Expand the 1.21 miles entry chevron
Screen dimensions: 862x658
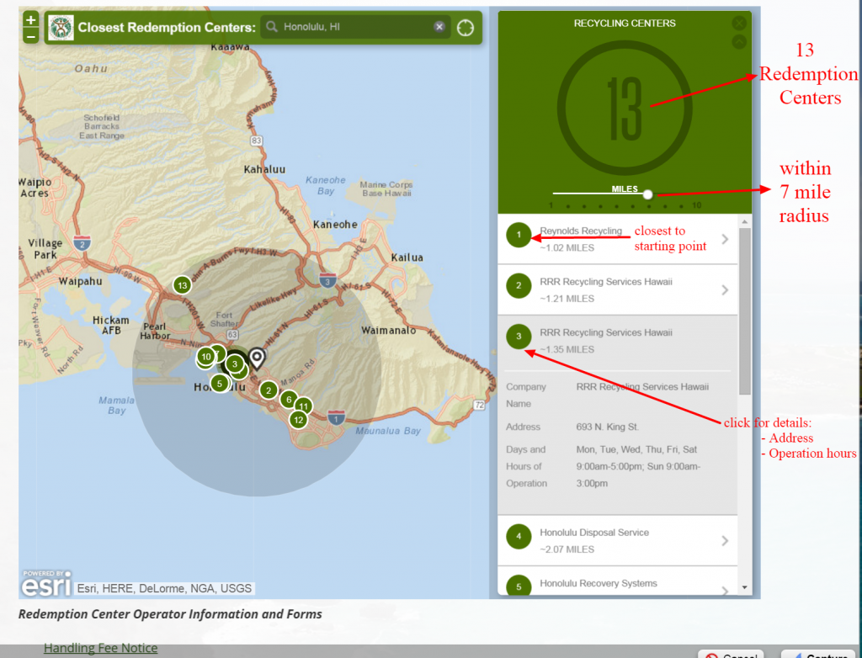725,289
